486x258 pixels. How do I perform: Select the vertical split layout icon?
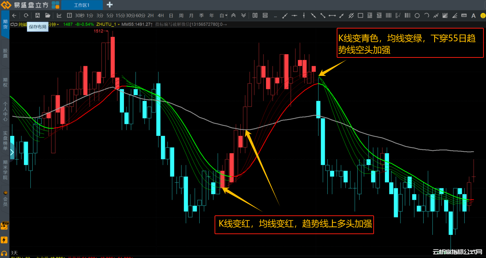(x=255, y=16)
